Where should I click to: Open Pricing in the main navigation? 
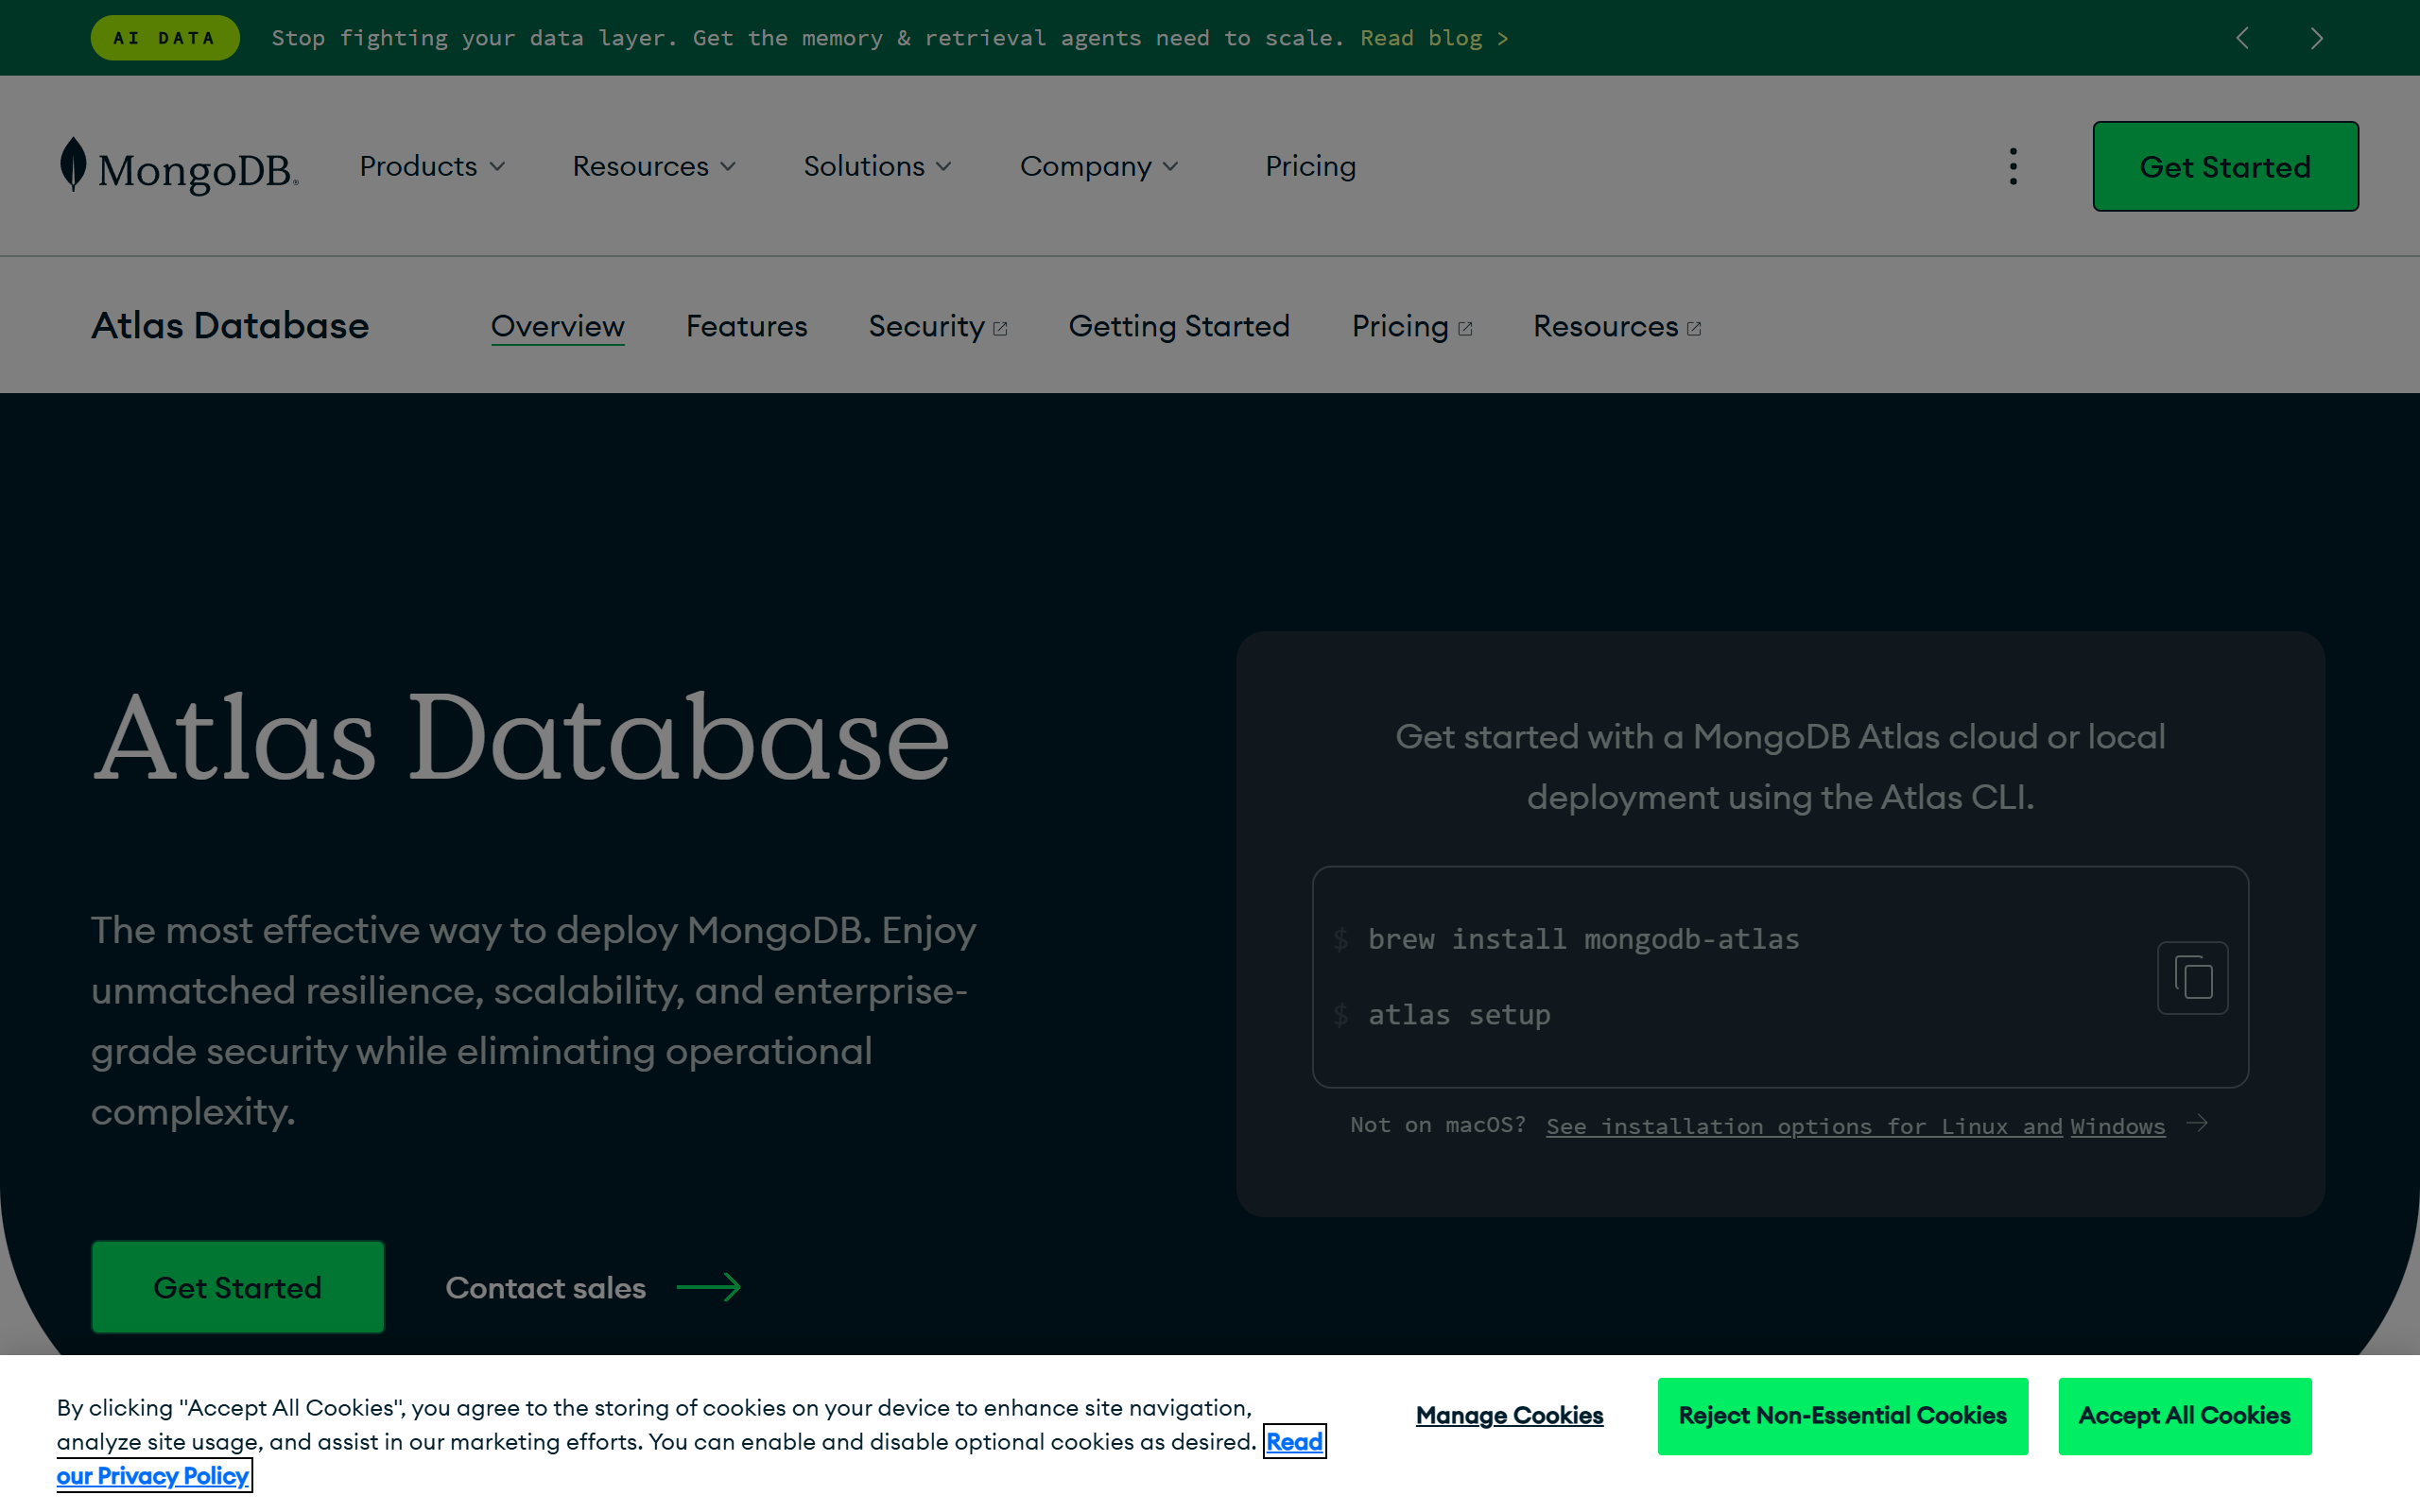(x=1310, y=166)
